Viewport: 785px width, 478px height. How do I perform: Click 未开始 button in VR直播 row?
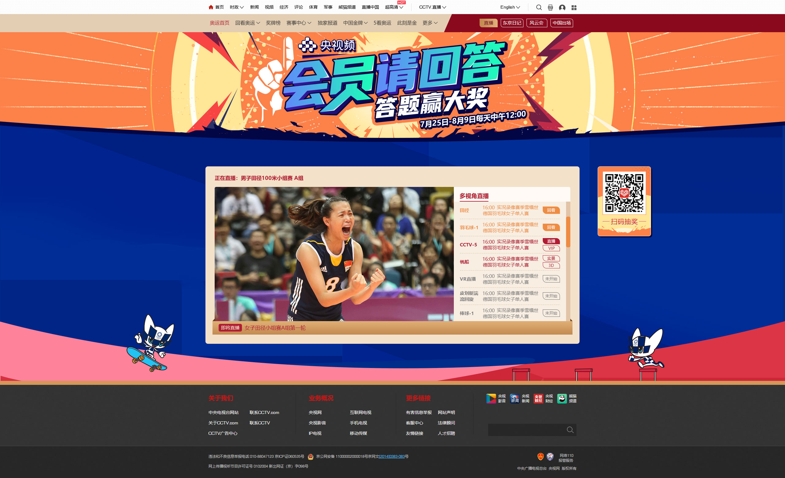click(x=551, y=279)
